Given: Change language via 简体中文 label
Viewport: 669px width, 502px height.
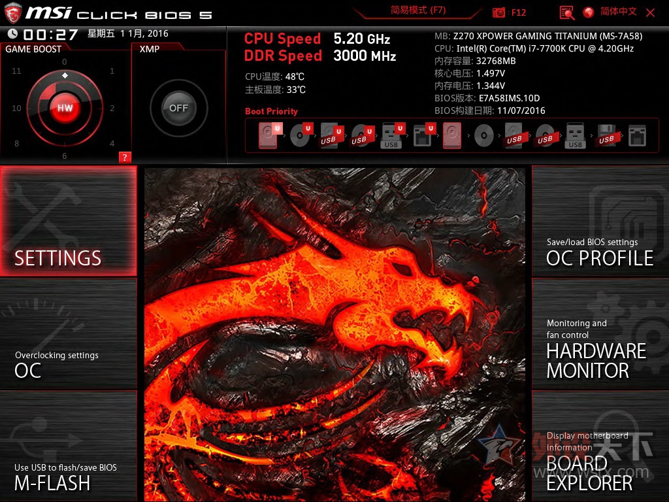Looking at the screenshot, I should (x=619, y=12).
